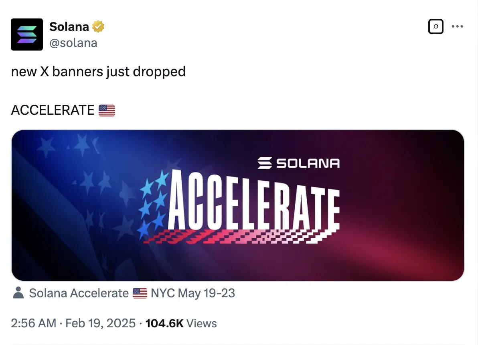Click the flag emoji in image caption
Image resolution: width=478 pixels, height=345 pixels.
(140, 293)
